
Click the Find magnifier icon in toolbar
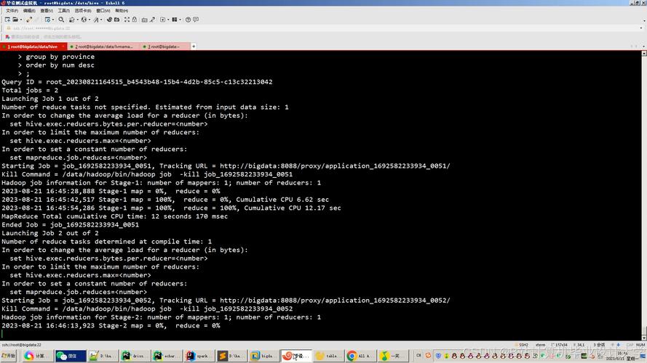click(x=62, y=20)
